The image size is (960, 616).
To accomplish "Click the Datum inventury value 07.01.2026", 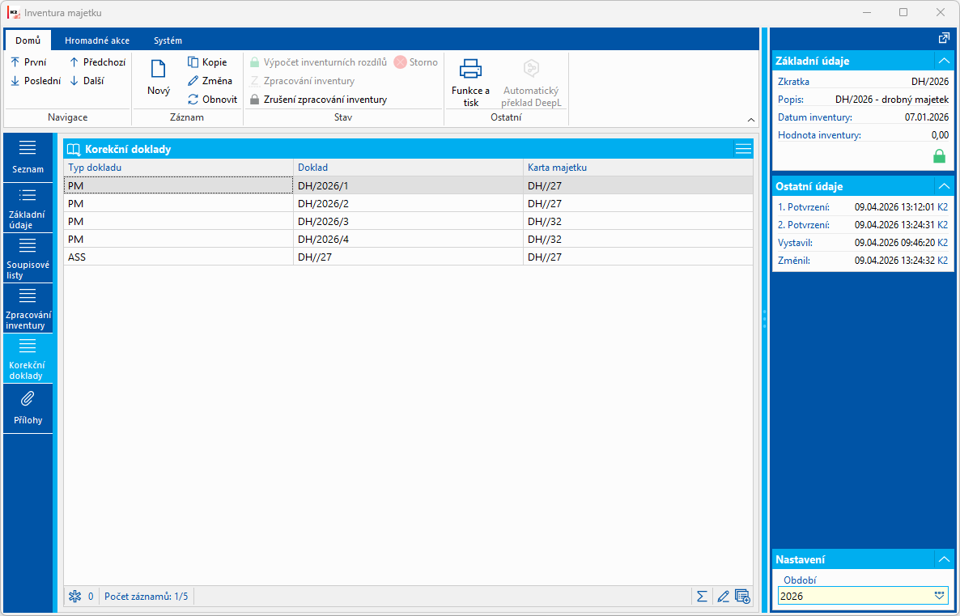I will pos(927,117).
